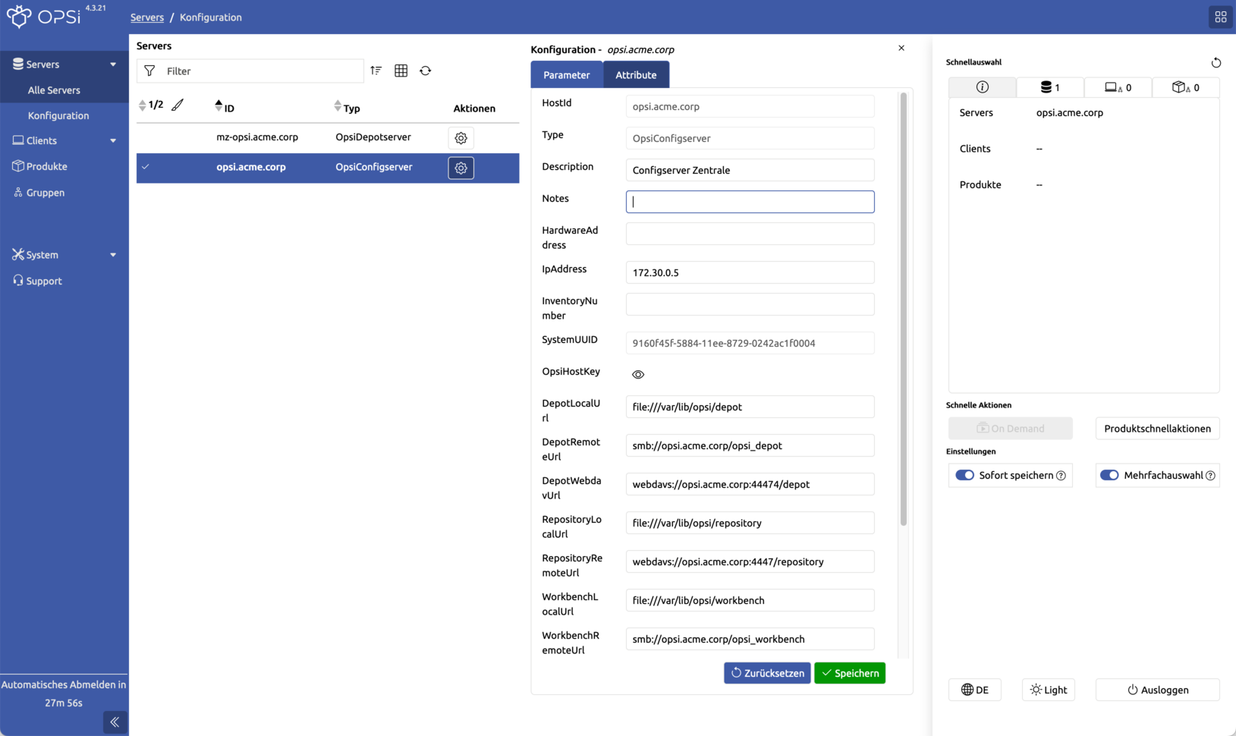The width and height of the screenshot is (1236, 736).
Task: Switch theme with Light button
Action: coord(1048,690)
